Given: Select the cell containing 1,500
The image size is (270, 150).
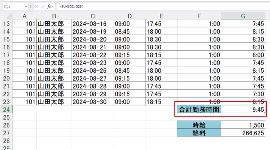Looking at the screenshot, I should pos(243,125).
